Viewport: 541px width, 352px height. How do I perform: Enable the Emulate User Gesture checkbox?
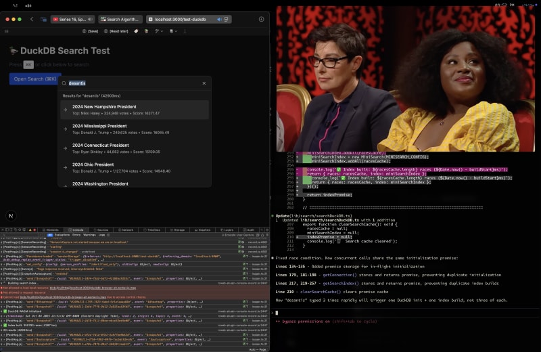tap(223, 235)
